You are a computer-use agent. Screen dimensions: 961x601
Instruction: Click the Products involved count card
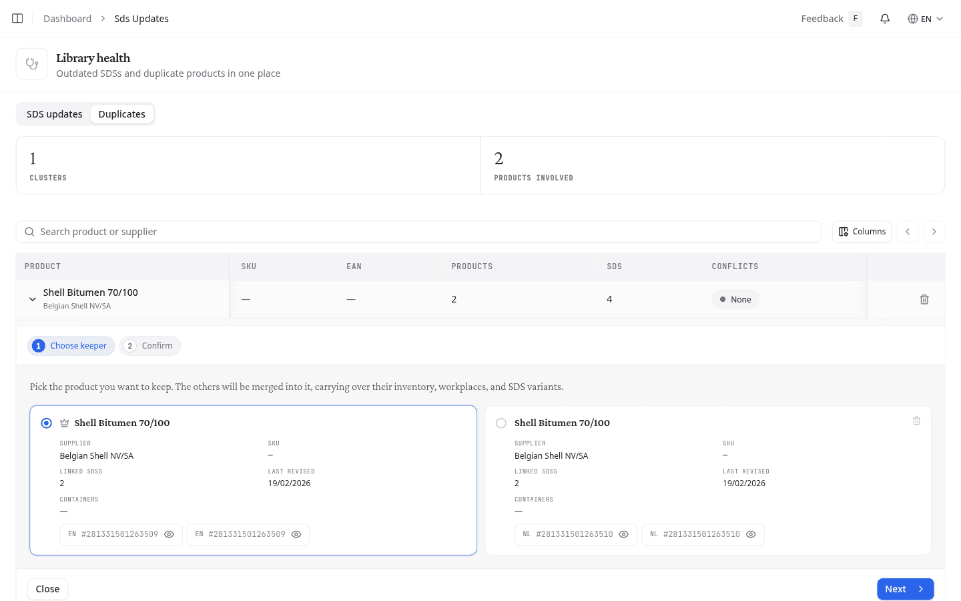pos(713,166)
